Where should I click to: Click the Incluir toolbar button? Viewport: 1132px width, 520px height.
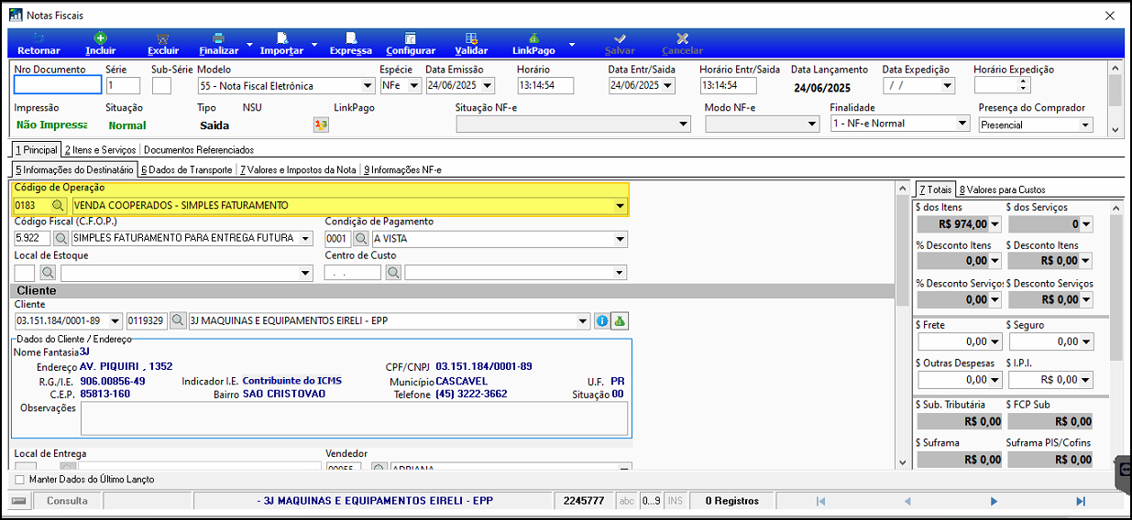click(101, 44)
